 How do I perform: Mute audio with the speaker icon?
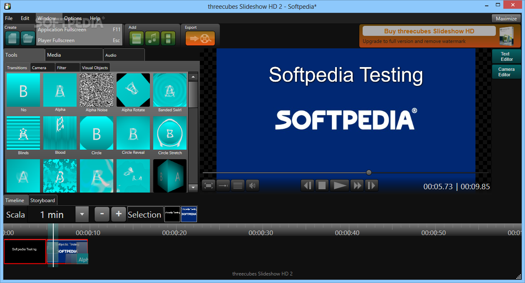[252, 185]
